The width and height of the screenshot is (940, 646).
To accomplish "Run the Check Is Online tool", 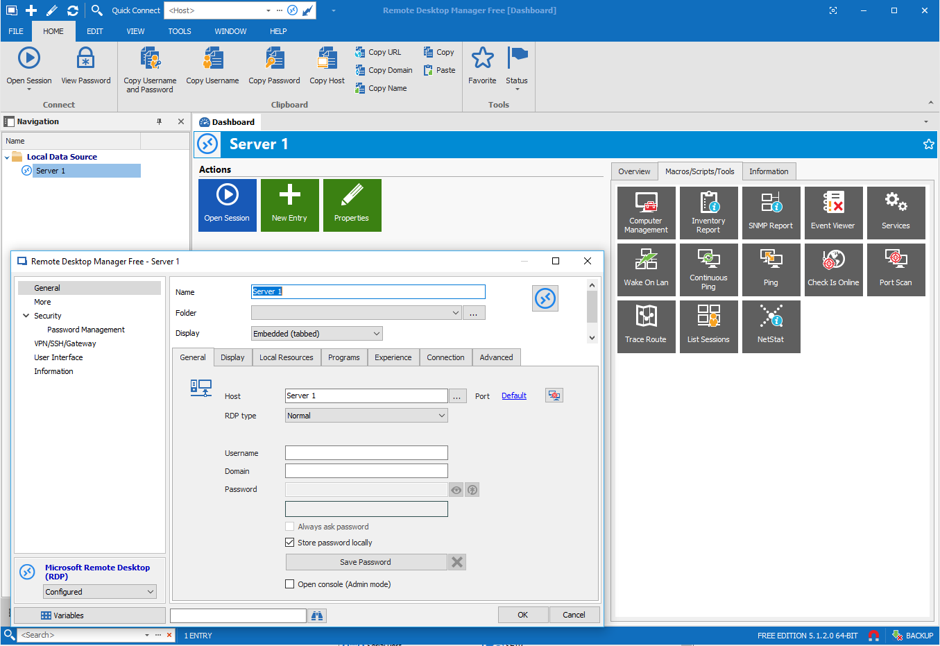I will [833, 269].
